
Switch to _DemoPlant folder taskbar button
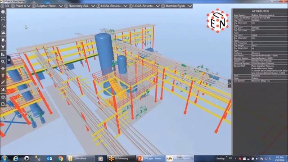81,158
